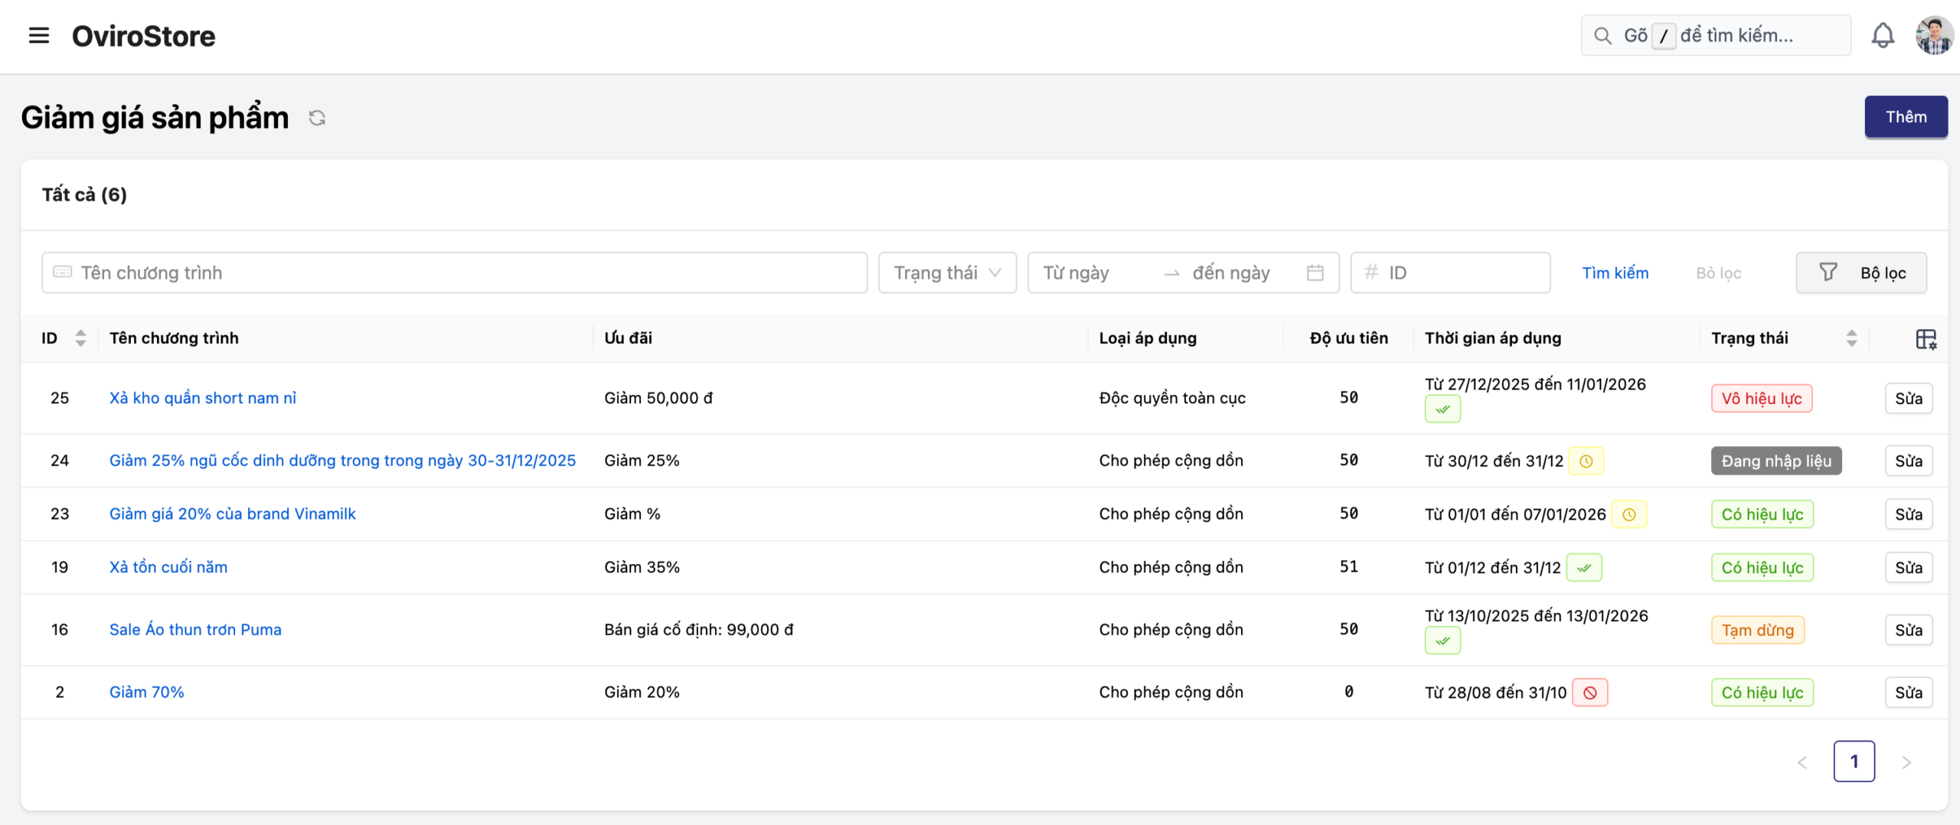Sort by Trạng thái column header
Viewport: 1960px width, 825px height.
pyautogui.click(x=1851, y=338)
